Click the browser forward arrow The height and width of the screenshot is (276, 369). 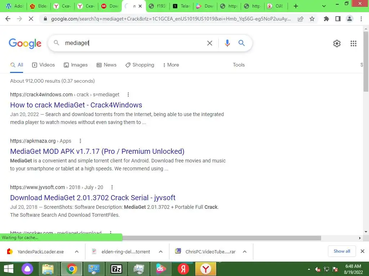point(19,19)
